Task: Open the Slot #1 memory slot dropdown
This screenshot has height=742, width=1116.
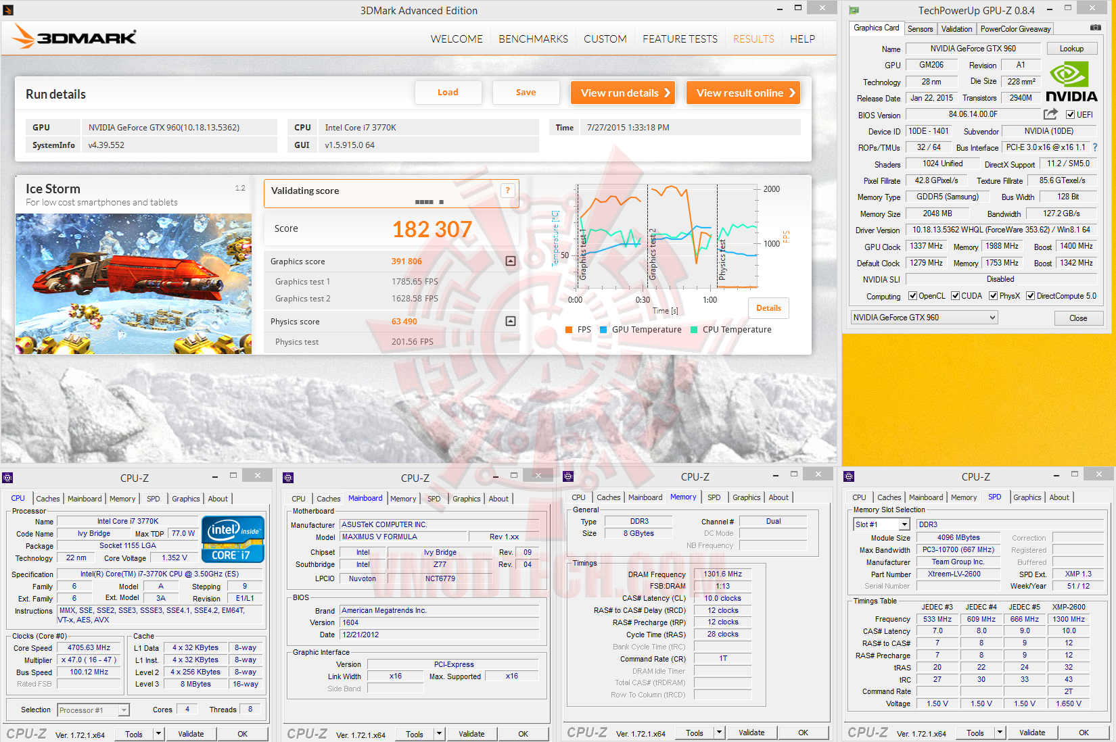Action: [x=882, y=524]
